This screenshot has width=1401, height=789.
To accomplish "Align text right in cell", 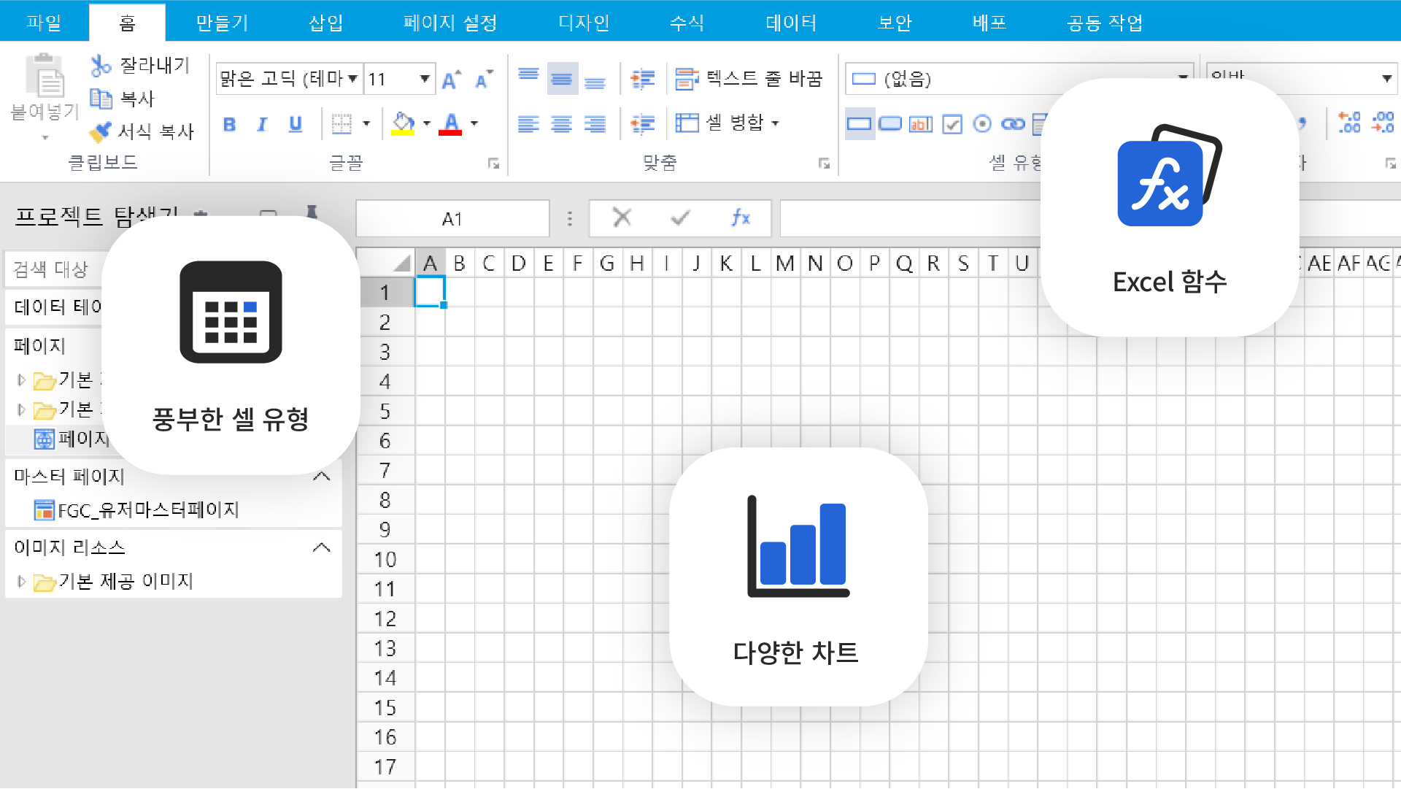I will 595,123.
